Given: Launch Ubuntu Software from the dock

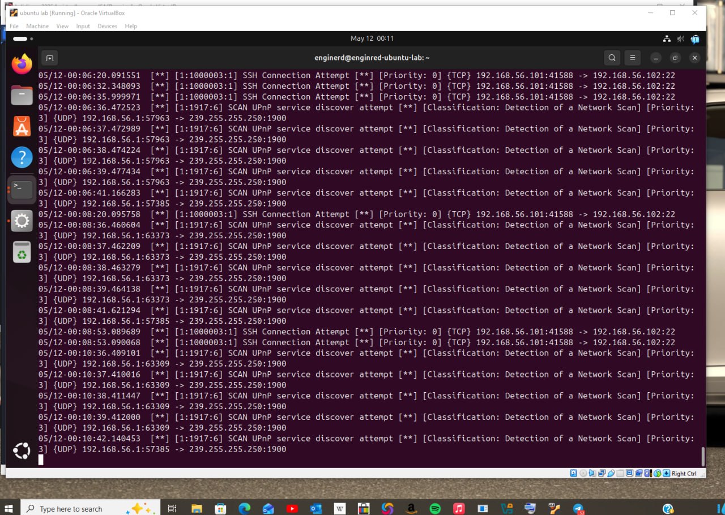Looking at the screenshot, I should pos(22,126).
